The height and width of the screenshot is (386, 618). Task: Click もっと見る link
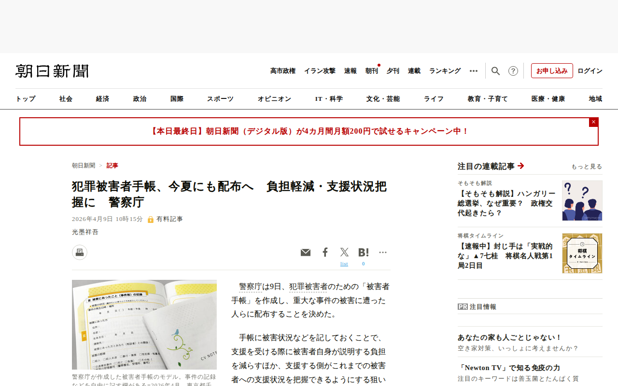(x=587, y=166)
